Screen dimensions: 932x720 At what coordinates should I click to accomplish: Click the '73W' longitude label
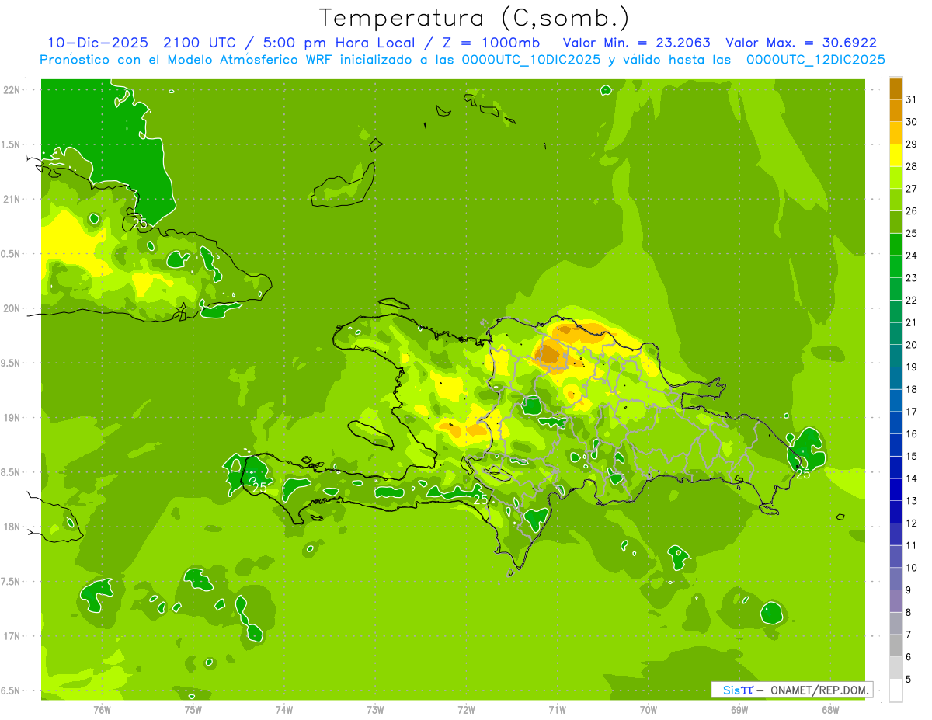point(375,709)
